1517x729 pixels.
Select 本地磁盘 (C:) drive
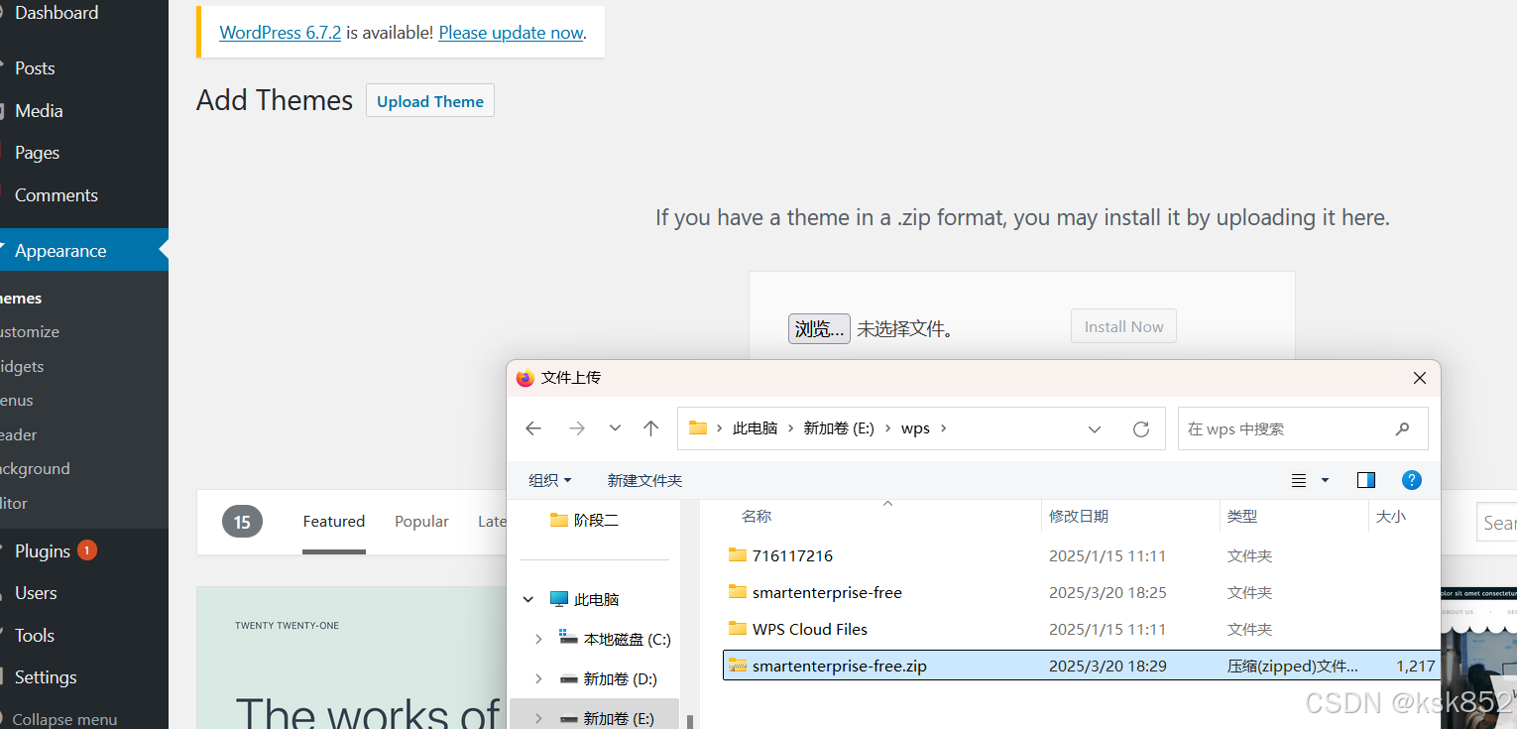pos(616,640)
